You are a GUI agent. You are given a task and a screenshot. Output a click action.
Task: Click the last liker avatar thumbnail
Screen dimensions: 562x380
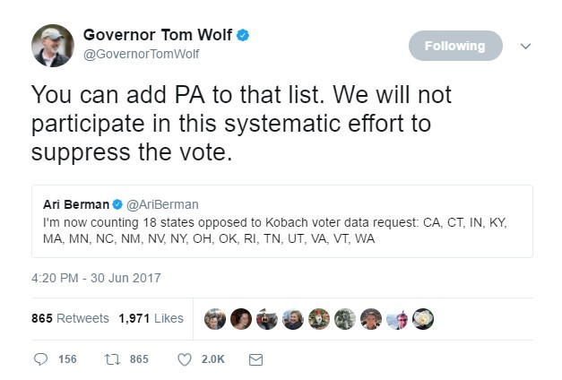423,318
